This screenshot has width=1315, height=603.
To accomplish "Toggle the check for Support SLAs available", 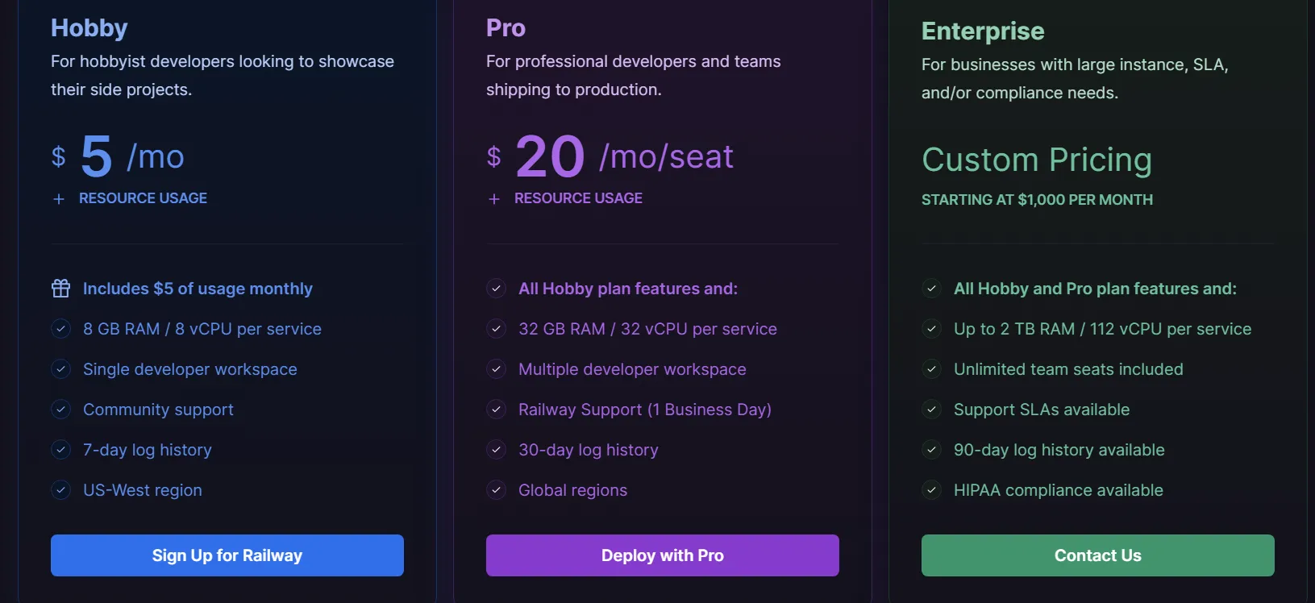I will click(x=931, y=410).
